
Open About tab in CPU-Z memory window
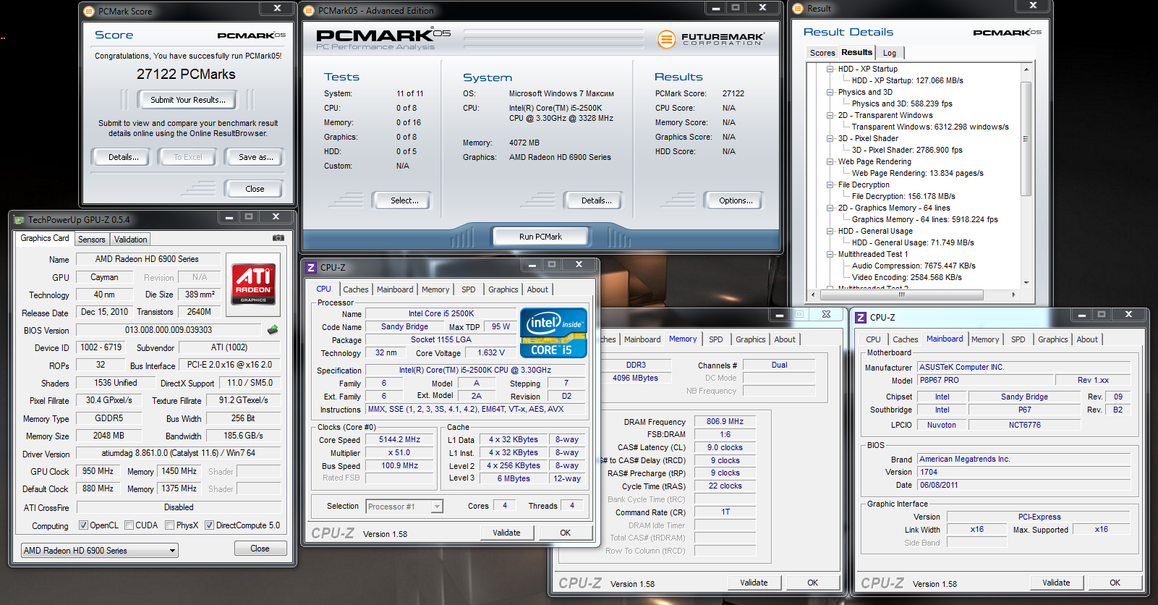pyautogui.click(x=785, y=339)
